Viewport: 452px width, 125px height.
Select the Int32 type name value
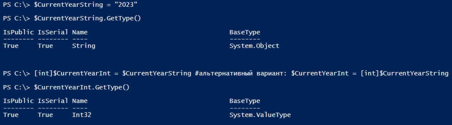point(82,115)
